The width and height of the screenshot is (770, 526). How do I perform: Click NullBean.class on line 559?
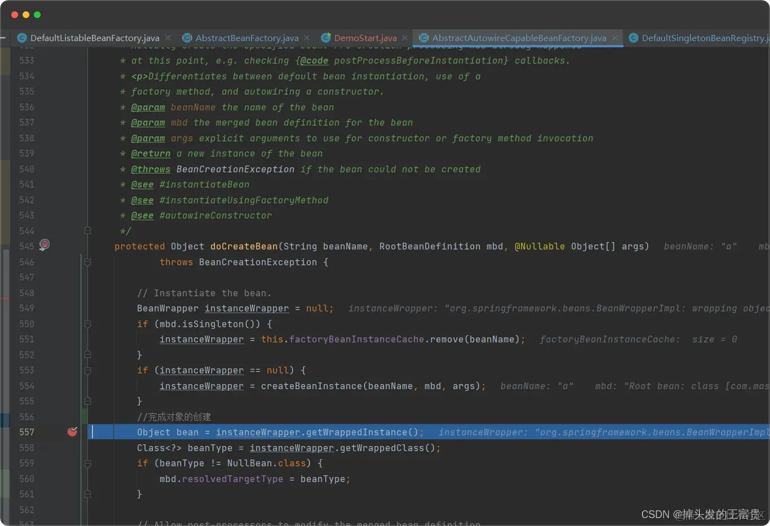(x=266, y=463)
